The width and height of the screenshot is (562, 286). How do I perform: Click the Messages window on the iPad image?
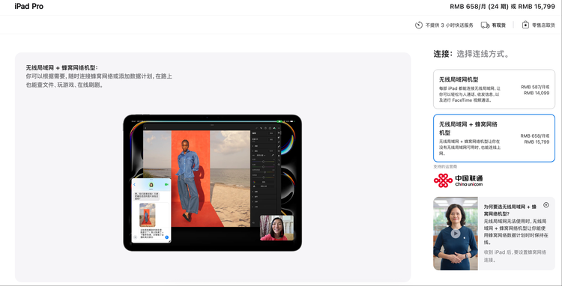coord(151,210)
